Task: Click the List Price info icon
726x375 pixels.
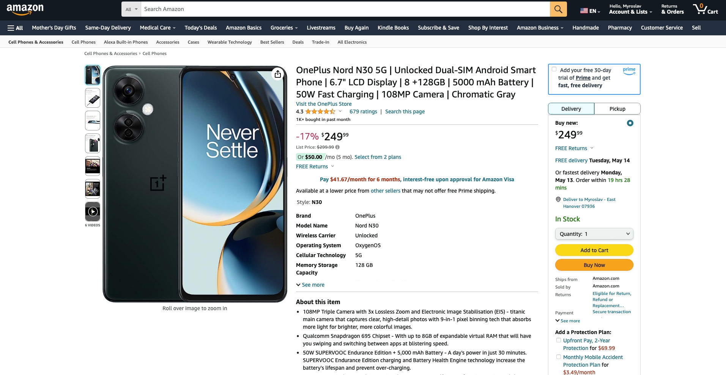Action: coord(337,147)
